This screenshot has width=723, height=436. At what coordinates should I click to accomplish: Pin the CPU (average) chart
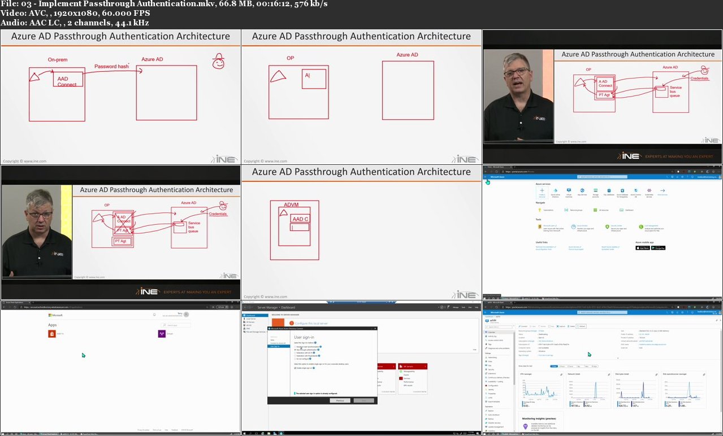pyautogui.click(x=561, y=374)
